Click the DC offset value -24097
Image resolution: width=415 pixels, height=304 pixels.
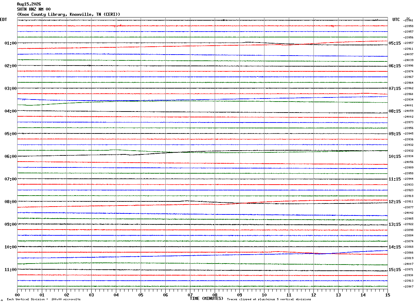408,55
